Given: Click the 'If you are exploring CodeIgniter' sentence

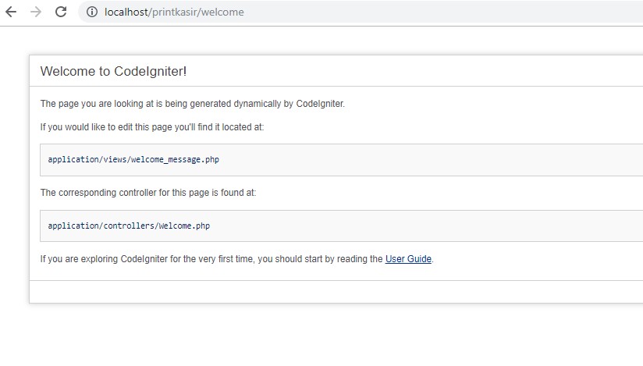Looking at the screenshot, I should pos(236,259).
